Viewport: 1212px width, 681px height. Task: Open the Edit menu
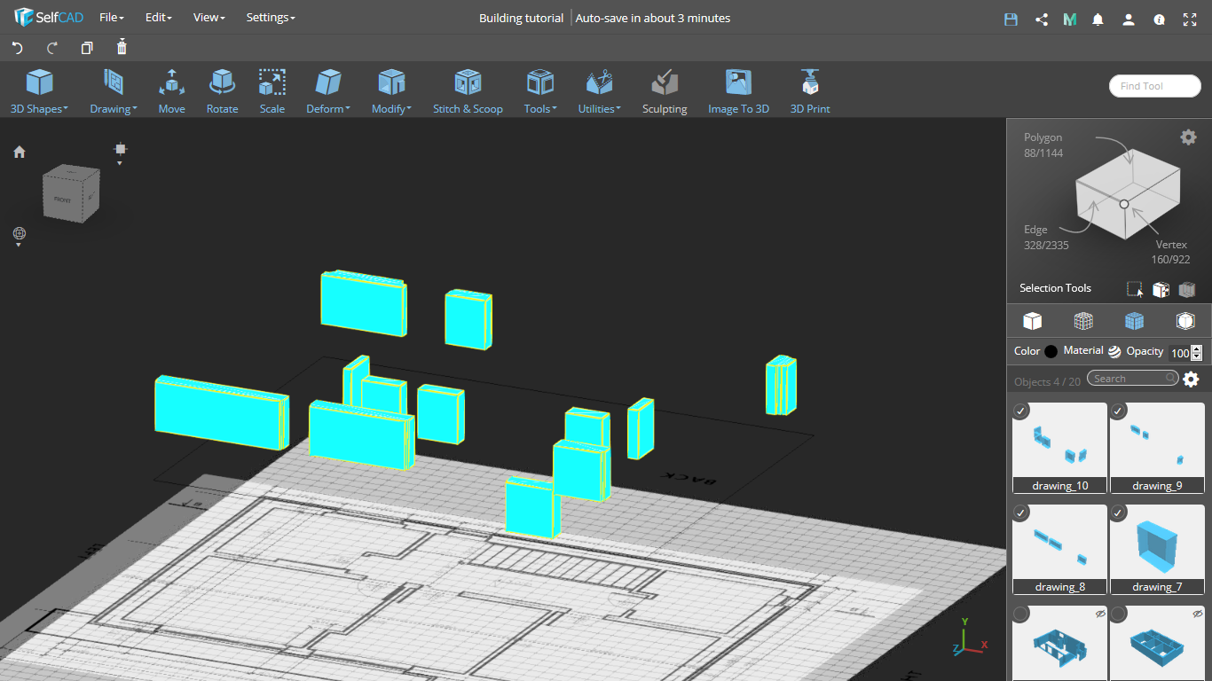[x=158, y=18]
